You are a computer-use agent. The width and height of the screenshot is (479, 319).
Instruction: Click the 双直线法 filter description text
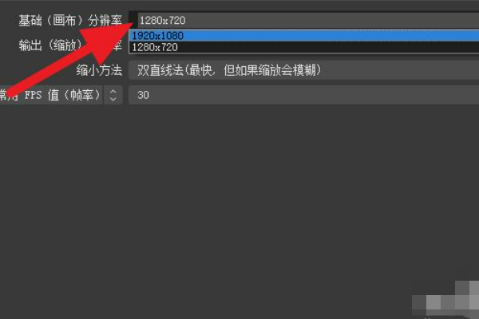160,70
